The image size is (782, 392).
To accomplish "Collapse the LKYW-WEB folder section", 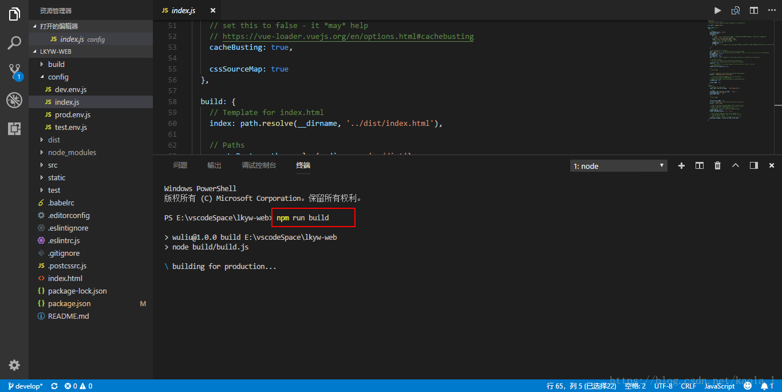I will tap(90, 52).
